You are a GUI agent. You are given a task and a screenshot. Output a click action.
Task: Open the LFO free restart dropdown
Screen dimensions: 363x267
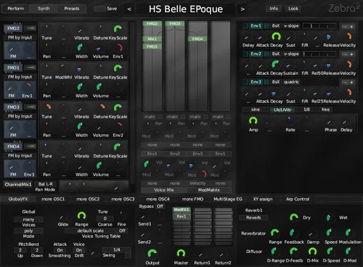326,110
